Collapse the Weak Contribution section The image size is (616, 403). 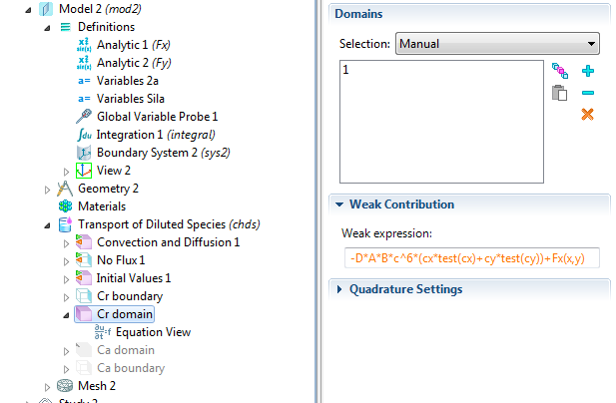[401, 204]
